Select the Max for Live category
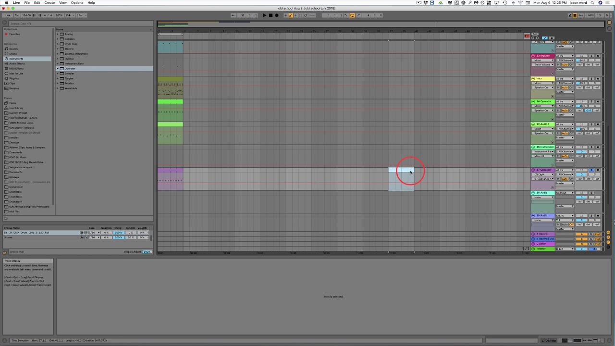 (16, 74)
